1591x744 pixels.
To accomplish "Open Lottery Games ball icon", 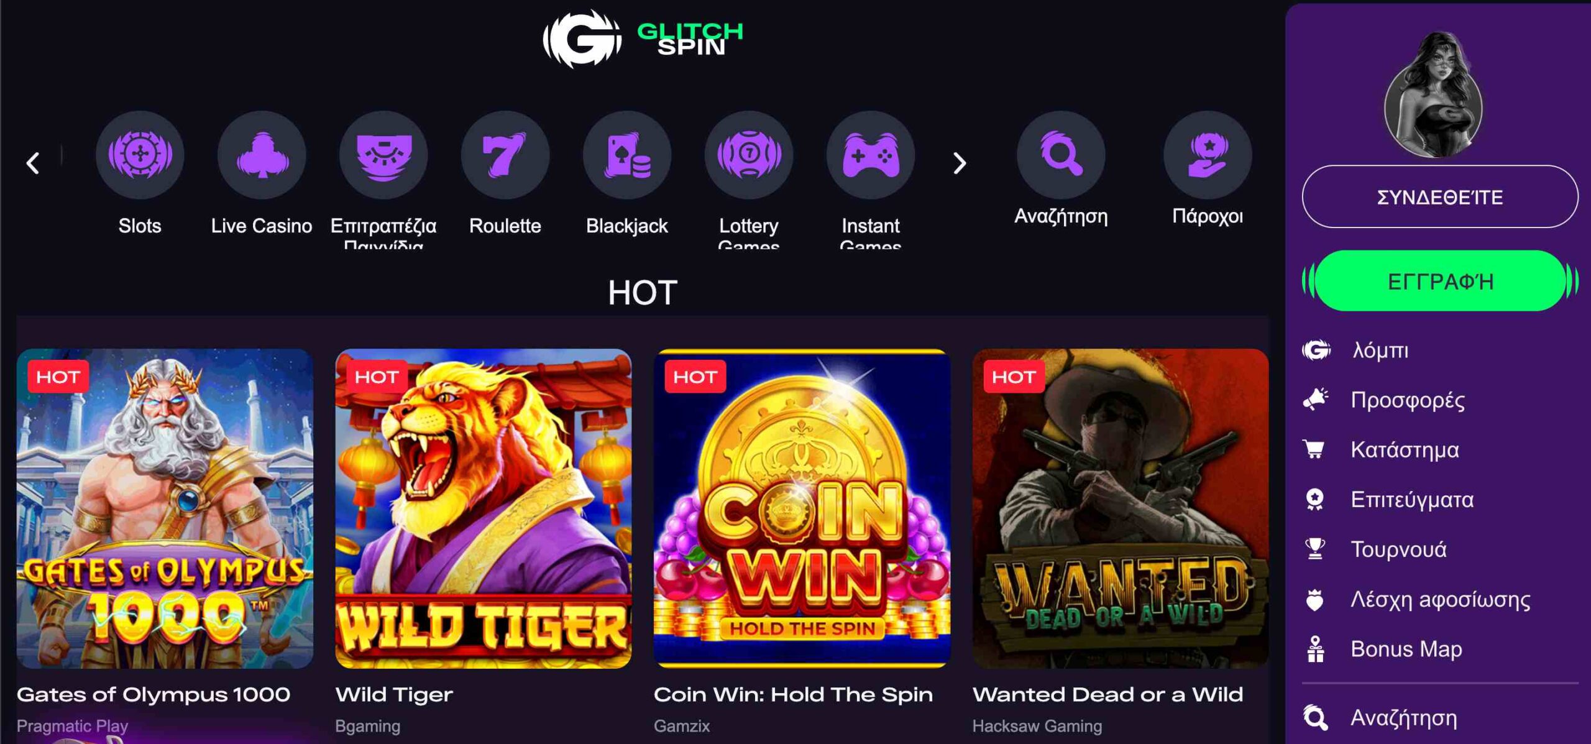I will tap(749, 155).
